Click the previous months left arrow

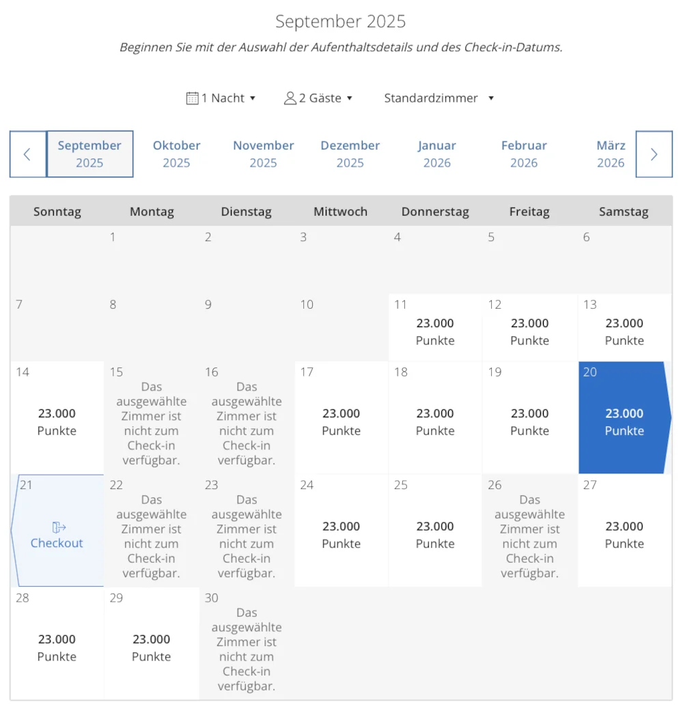[x=27, y=154]
